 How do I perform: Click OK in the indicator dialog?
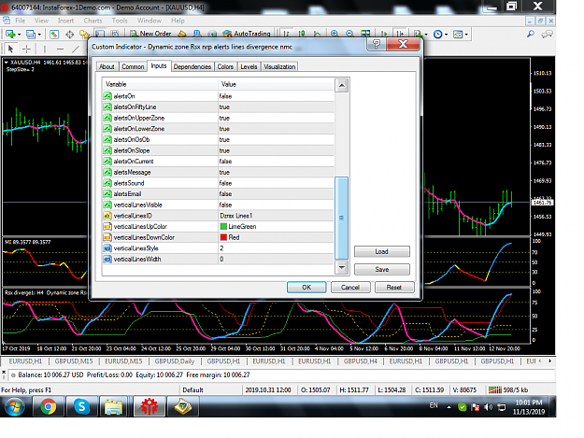click(306, 288)
